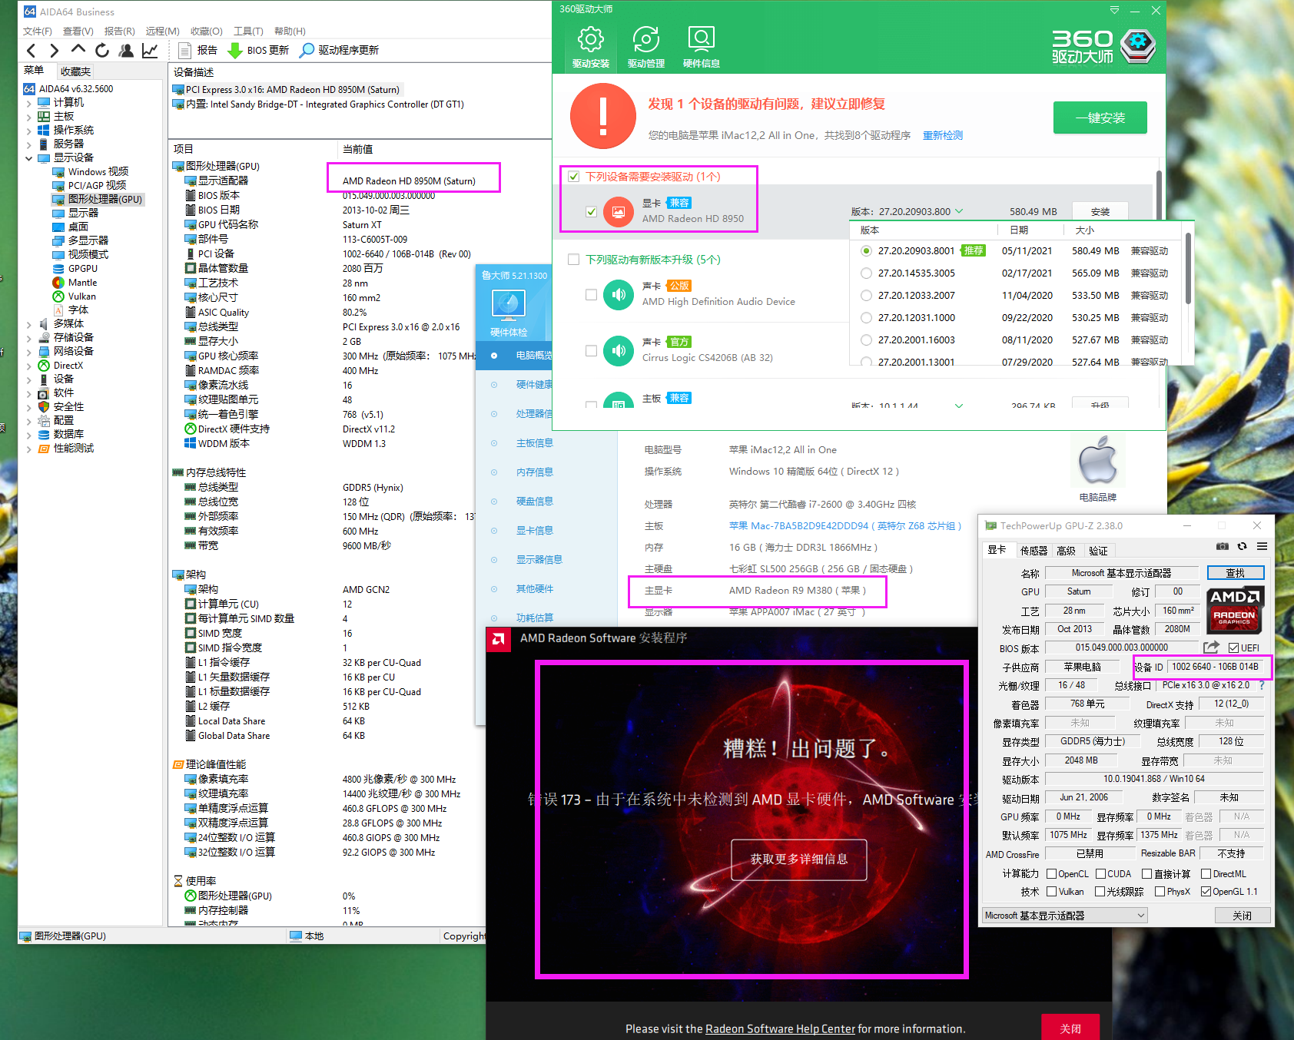
Task: Click the AMD Radeon Graphics logo in GPU-Z
Action: pyautogui.click(x=1234, y=610)
